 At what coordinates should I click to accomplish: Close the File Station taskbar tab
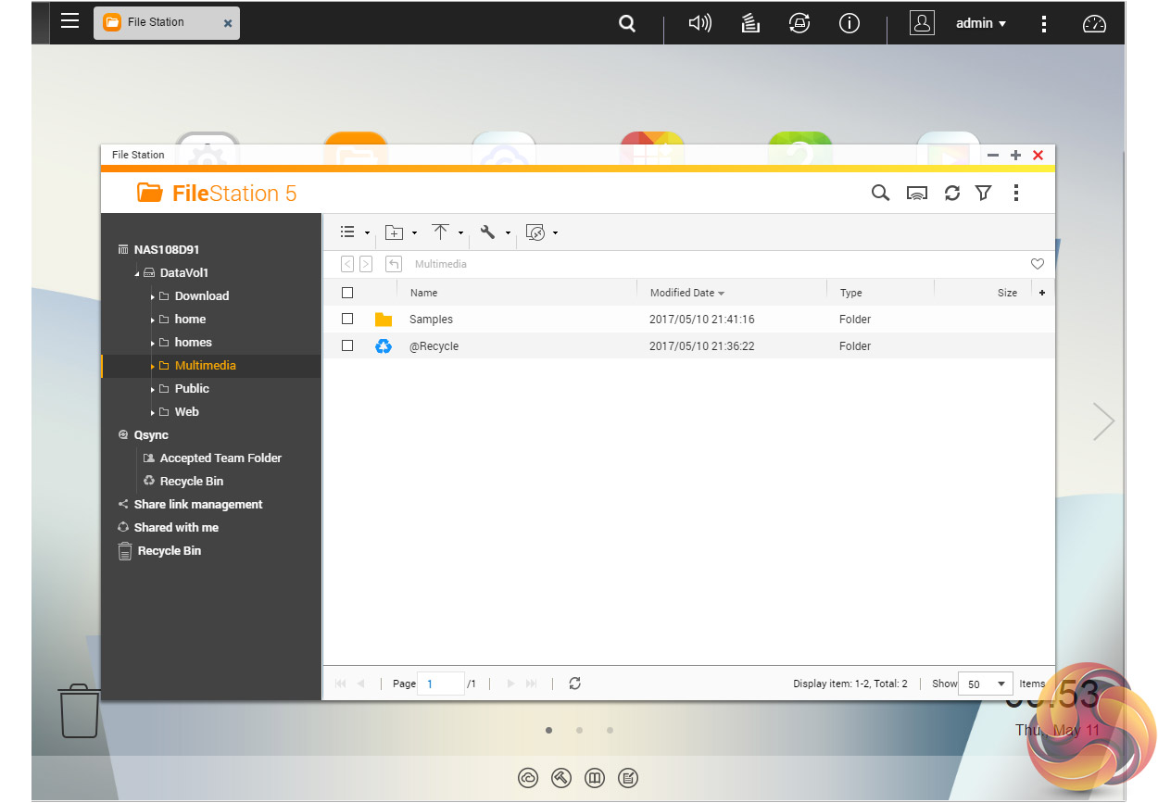pos(228,23)
